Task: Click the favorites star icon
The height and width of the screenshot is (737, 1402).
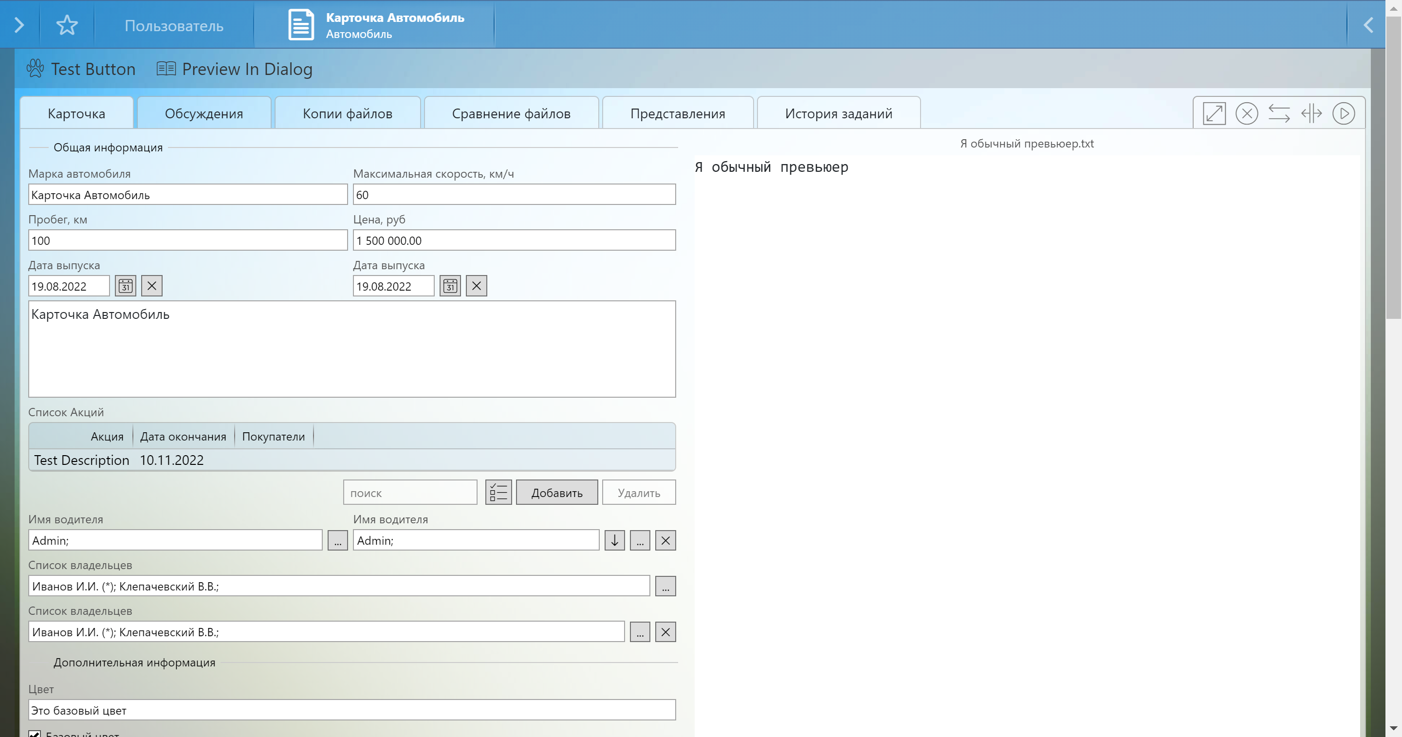Action: (67, 25)
